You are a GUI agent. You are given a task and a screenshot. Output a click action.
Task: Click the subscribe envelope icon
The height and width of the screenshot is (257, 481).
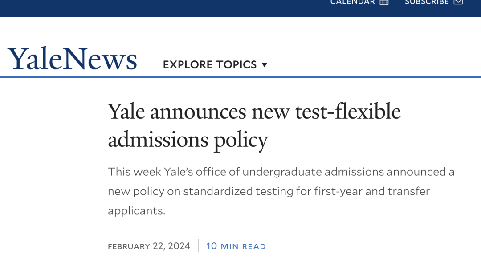coord(458,2)
